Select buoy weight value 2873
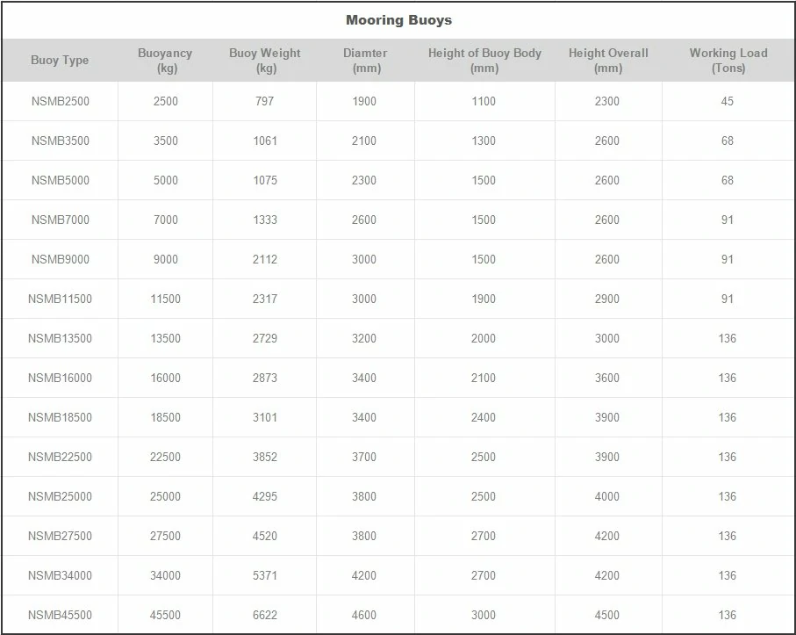Image resolution: width=796 pixels, height=635 pixels. coord(265,378)
